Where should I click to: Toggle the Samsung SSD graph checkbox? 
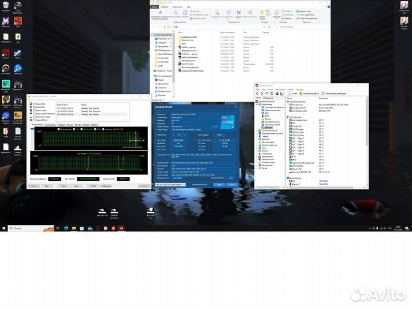103,129
